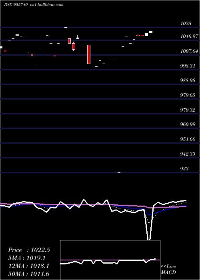Click the <<Live MACD label

[168, 270]
